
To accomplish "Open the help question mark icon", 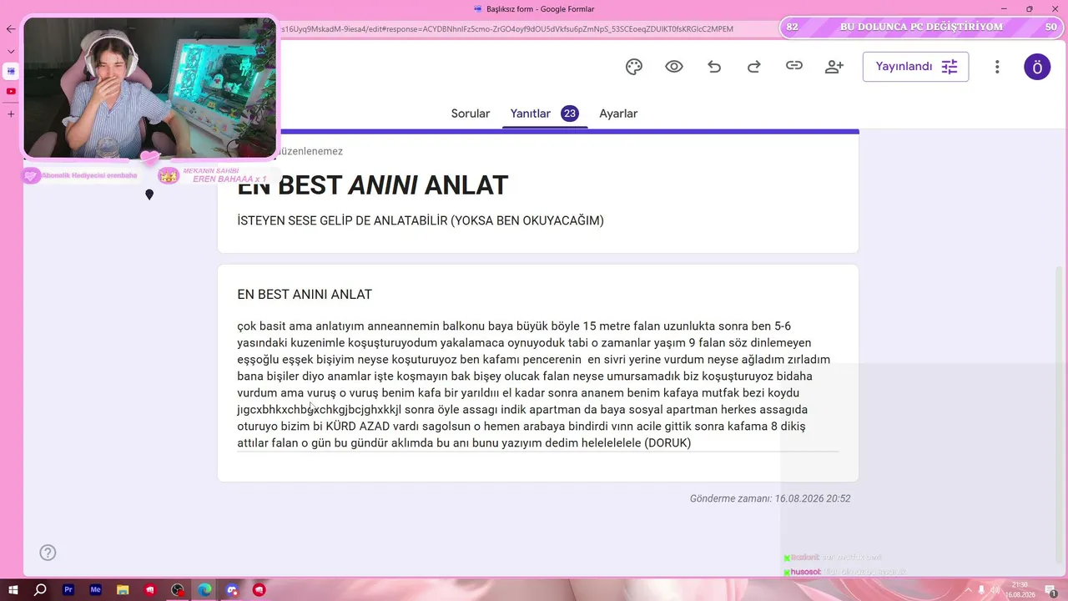I will 48,553.
